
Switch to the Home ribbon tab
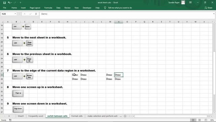click(14, 8)
